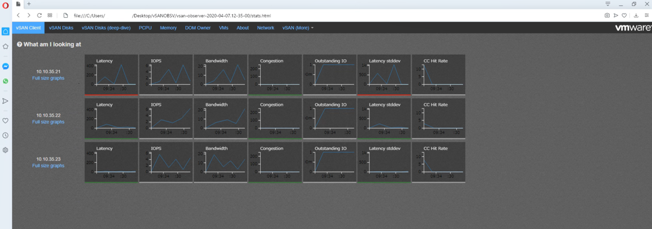652x229 pixels.
Task: Open Full size graphs for 10.10.35.21
Action: click(48, 78)
